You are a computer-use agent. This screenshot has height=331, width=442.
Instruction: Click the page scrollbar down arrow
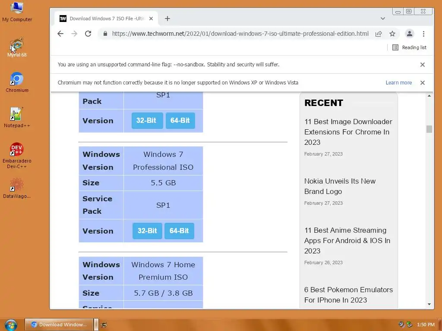[x=429, y=304]
